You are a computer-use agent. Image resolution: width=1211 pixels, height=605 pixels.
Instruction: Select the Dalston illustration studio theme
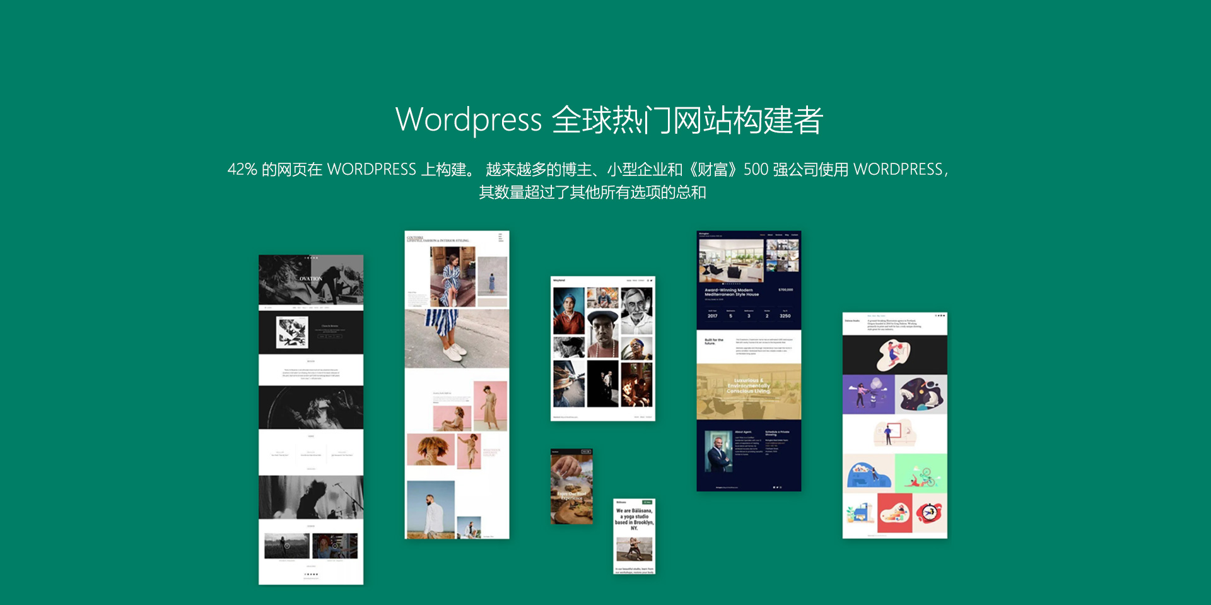[x=894, y=425]
